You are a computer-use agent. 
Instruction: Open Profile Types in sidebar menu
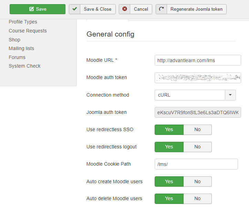pos(23,22)
